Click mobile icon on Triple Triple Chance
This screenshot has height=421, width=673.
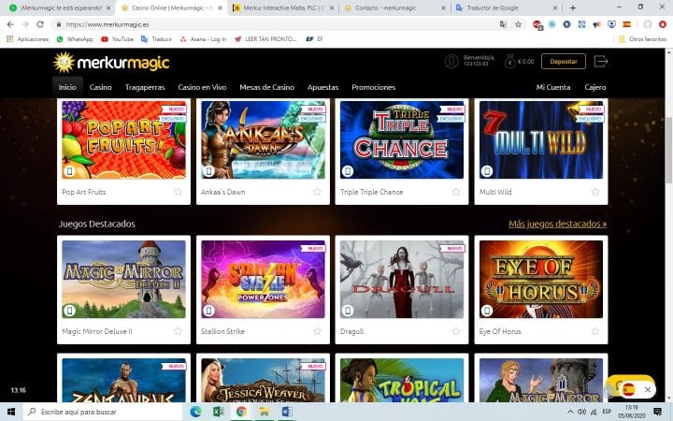coord(348,171)
